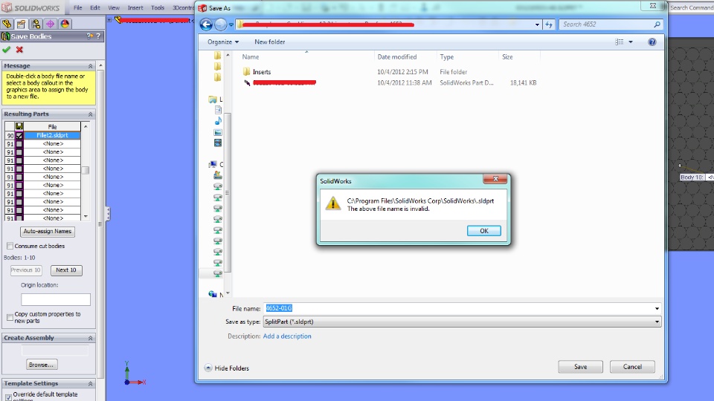This screenshot has width=714, height=401.
Task: Open the Save as type dropdown
Action: [657, 322]
